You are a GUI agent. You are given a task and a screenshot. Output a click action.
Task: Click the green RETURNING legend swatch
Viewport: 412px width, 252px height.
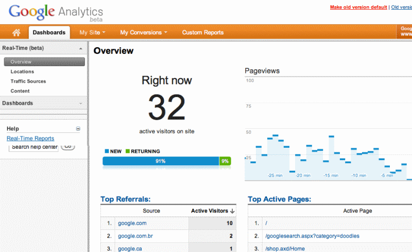pos(128,151)
